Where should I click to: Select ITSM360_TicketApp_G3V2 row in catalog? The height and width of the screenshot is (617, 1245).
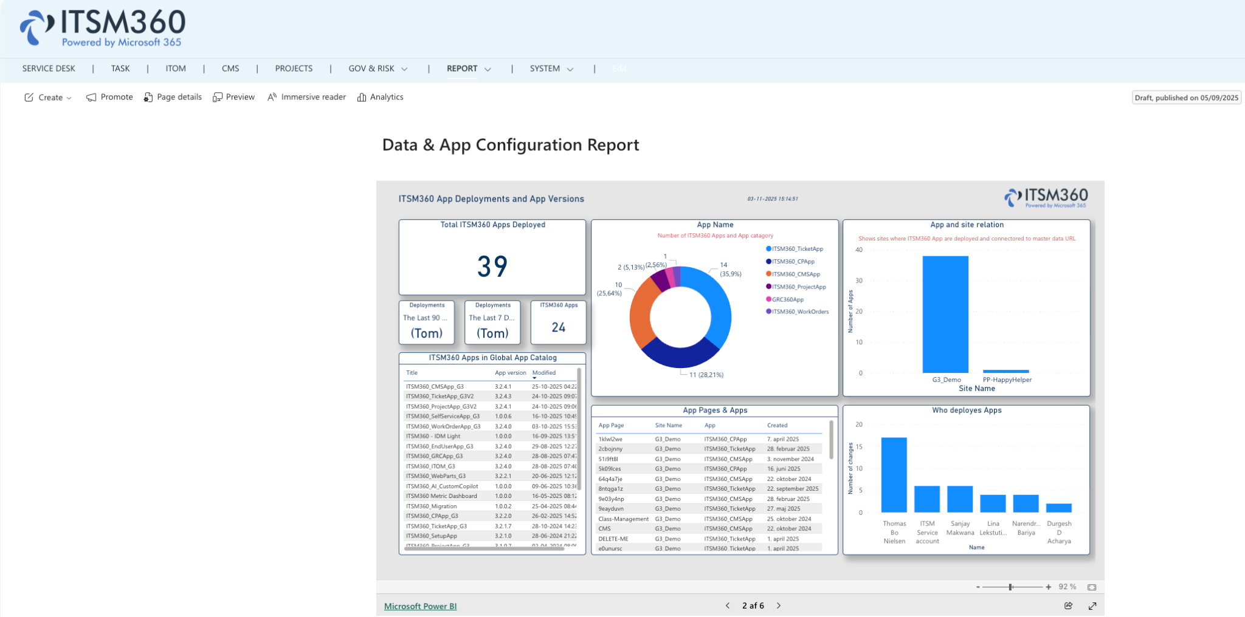tap(490, 397)
